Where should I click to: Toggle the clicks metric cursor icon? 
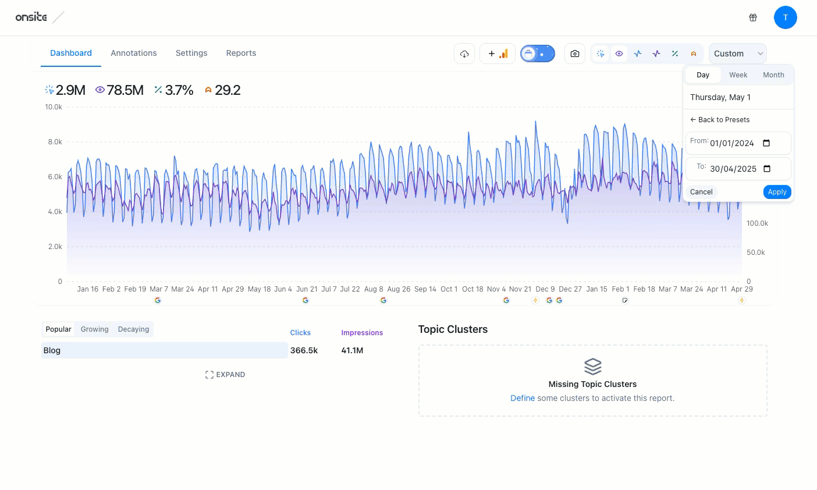point(601,54)
